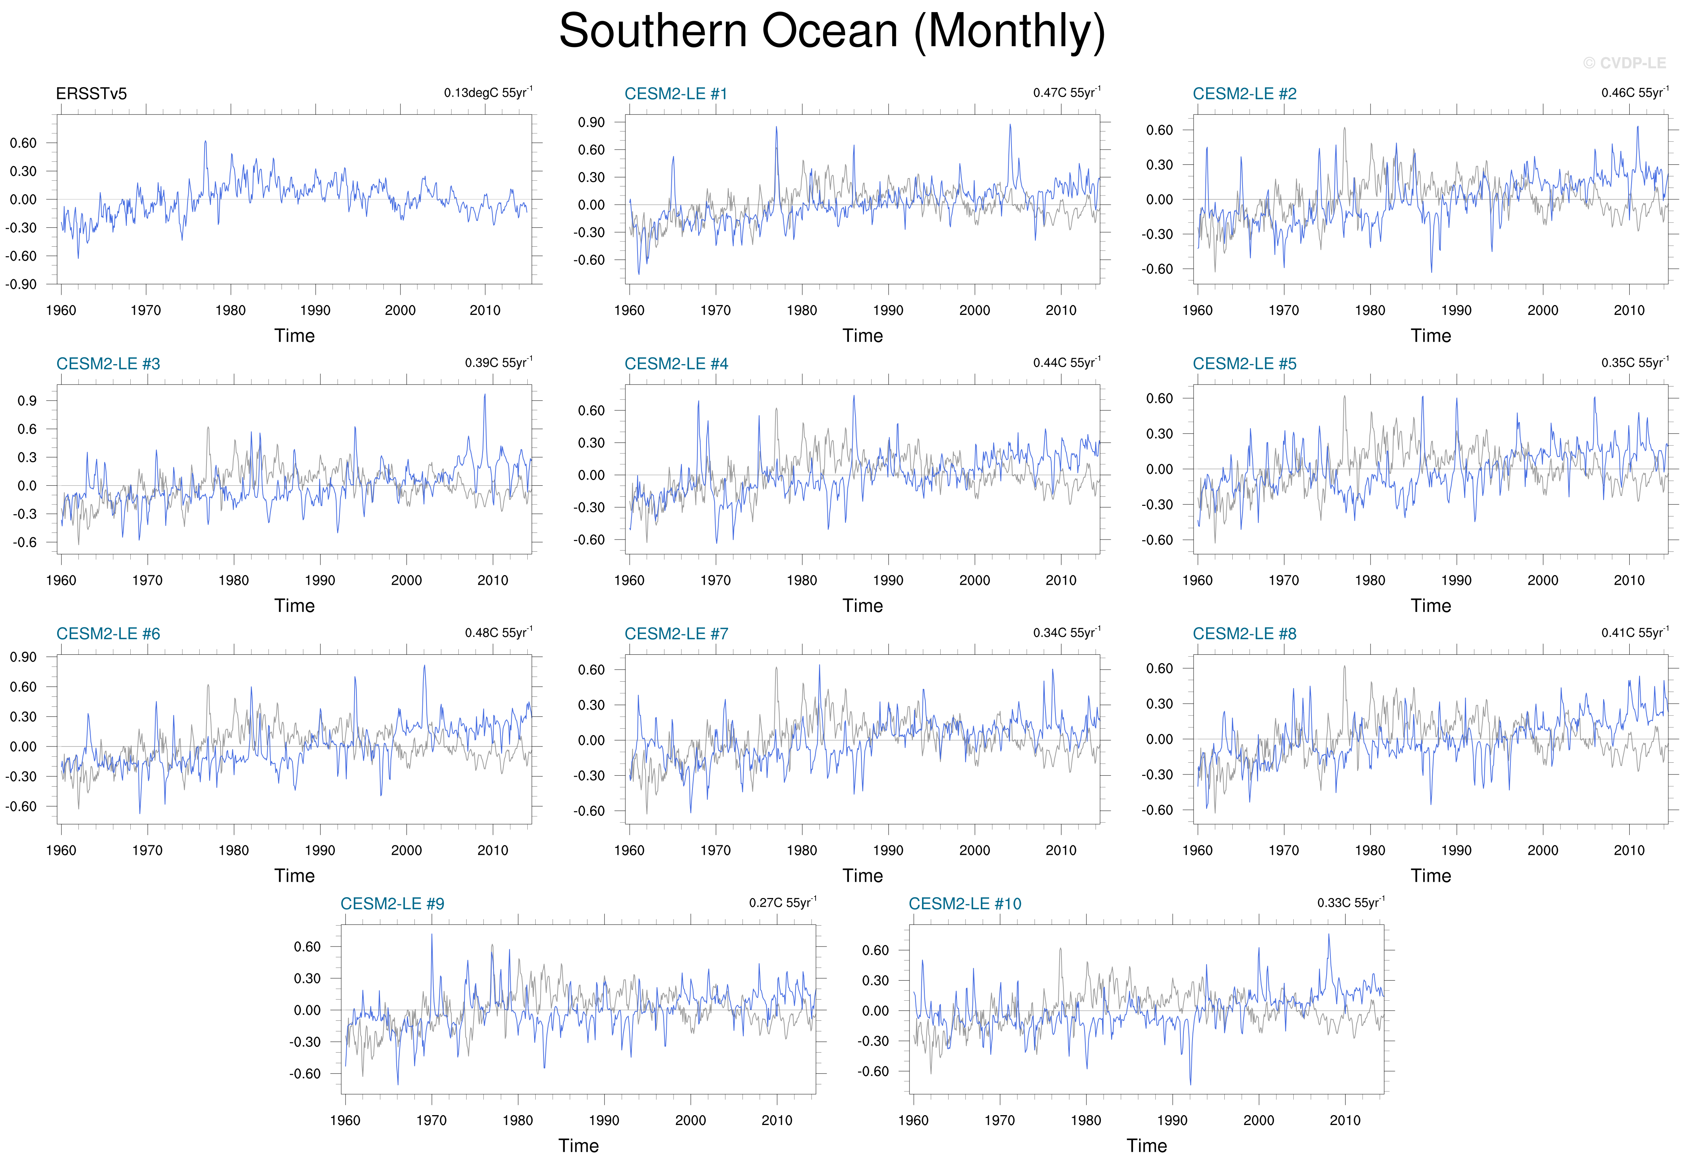Click the CESM2-LE #7 title
Image resolution: width=1685 pixels, height=1164 pixels.
(x=675, y=634)
